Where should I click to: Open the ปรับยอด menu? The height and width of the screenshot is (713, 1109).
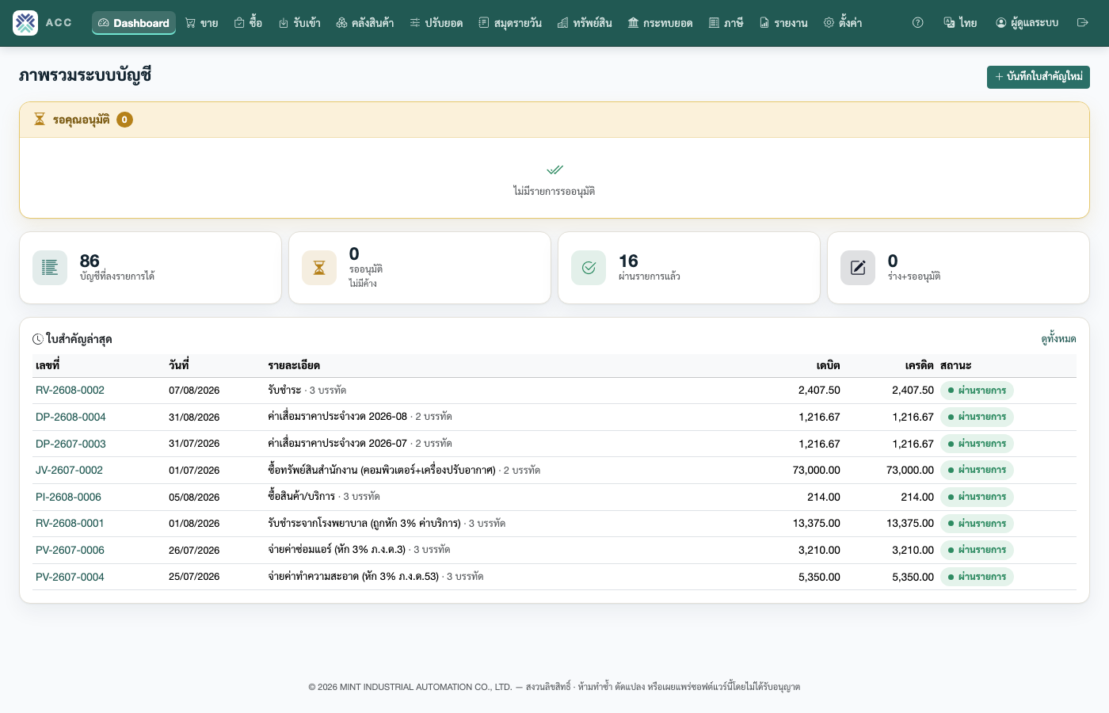click(x=436, y=23)
